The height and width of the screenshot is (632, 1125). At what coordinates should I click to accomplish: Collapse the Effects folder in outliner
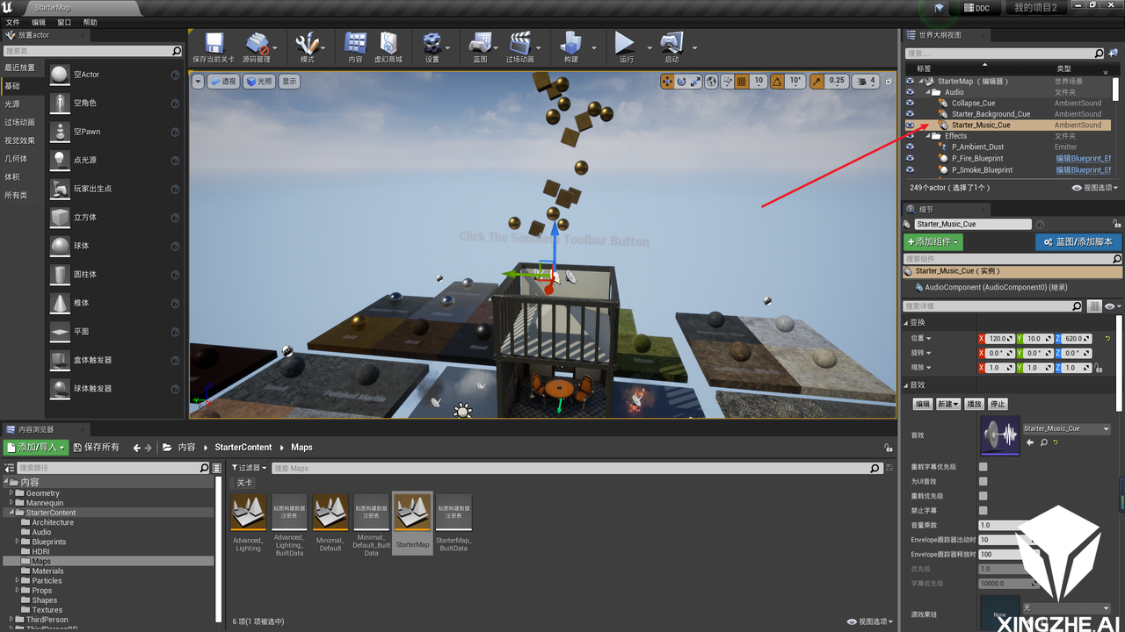pos(927,136)
